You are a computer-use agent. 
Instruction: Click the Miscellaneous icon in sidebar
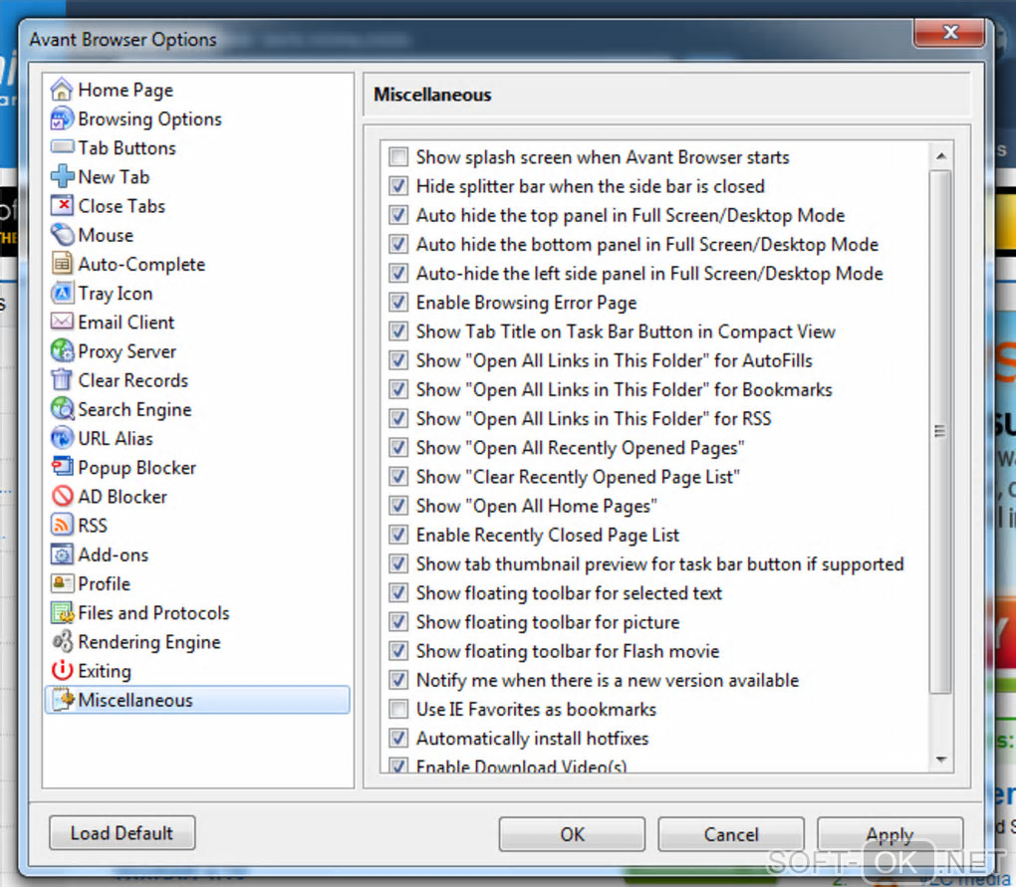64,699
